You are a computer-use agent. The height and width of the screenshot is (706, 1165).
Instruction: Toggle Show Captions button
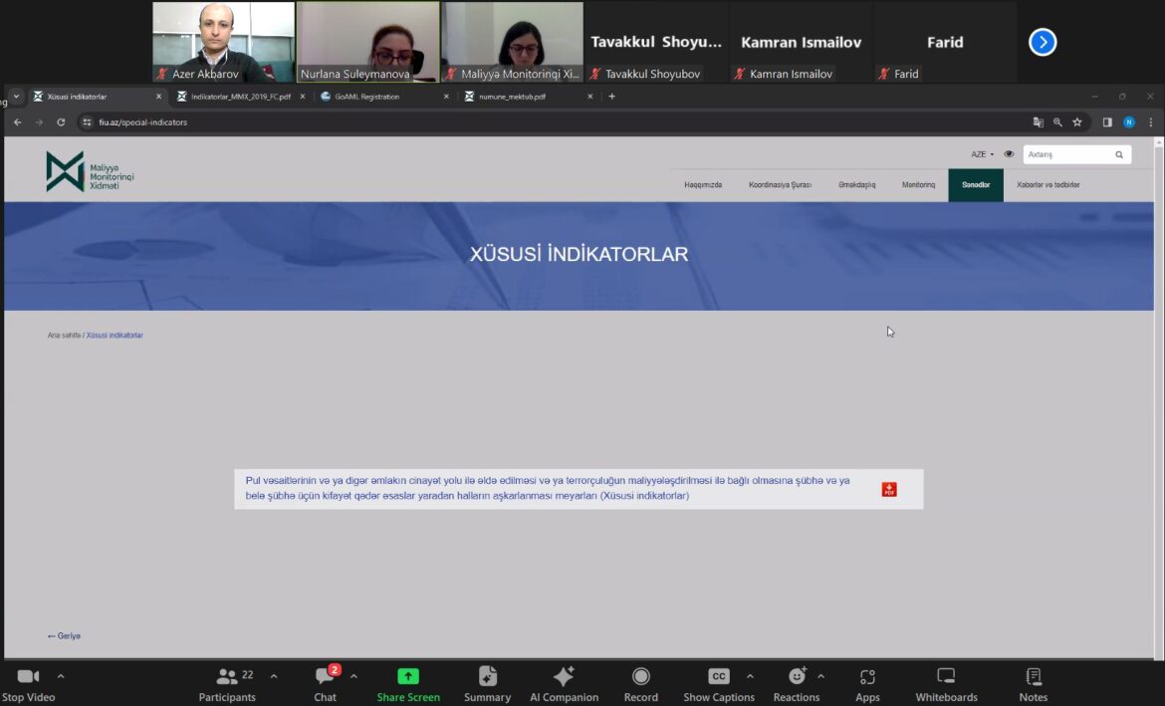click(718, 677)
